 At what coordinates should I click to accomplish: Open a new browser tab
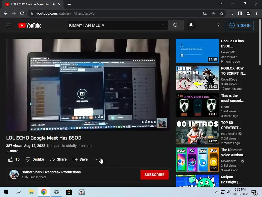click(x=69, y=4)
